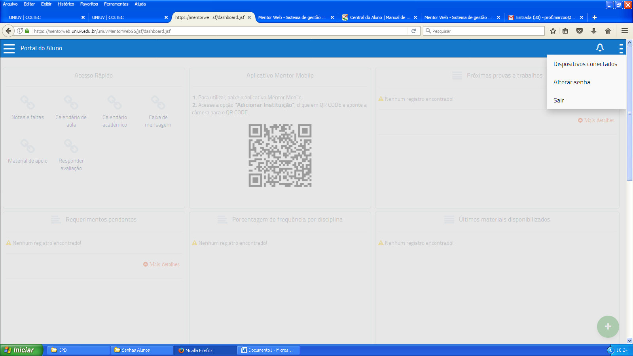Open the Histórico menu
Image resolution: width=633 pixels, height=356 pixels.
pyautogui.click(x=66, y=4)
